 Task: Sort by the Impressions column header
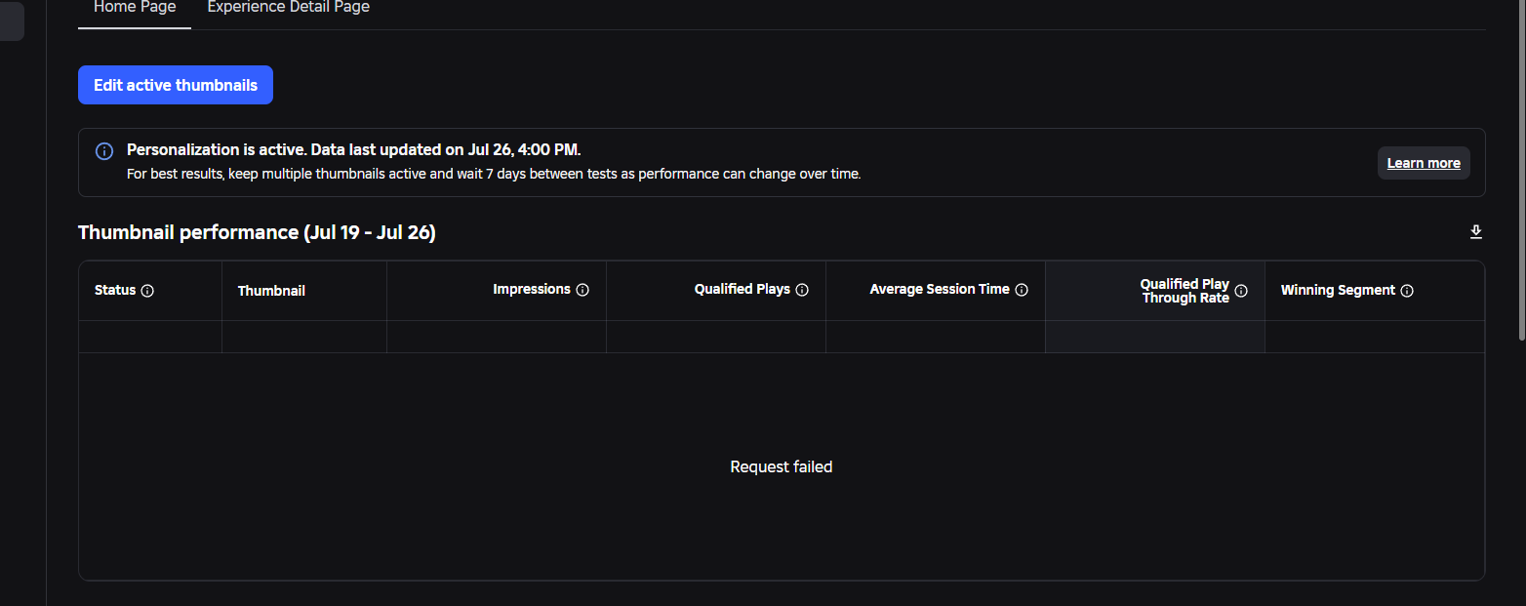(x=532, y=290)
